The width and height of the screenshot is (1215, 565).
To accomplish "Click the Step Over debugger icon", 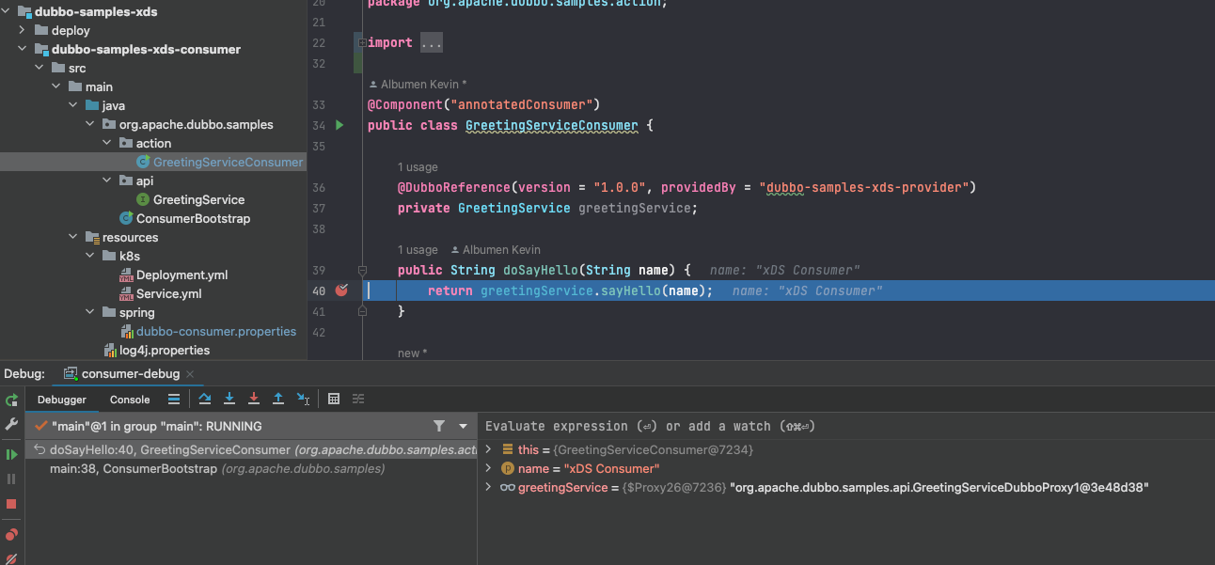I will [205, 400].
